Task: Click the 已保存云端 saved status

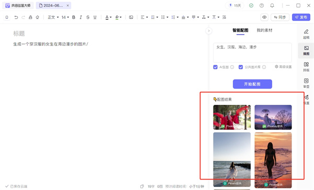Action: coord(16,186)
